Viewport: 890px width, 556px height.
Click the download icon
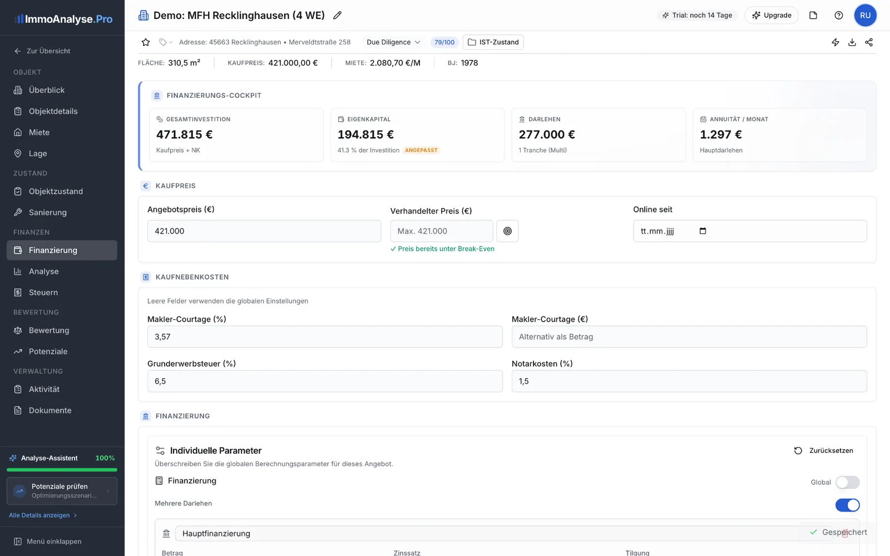[852, 42]
